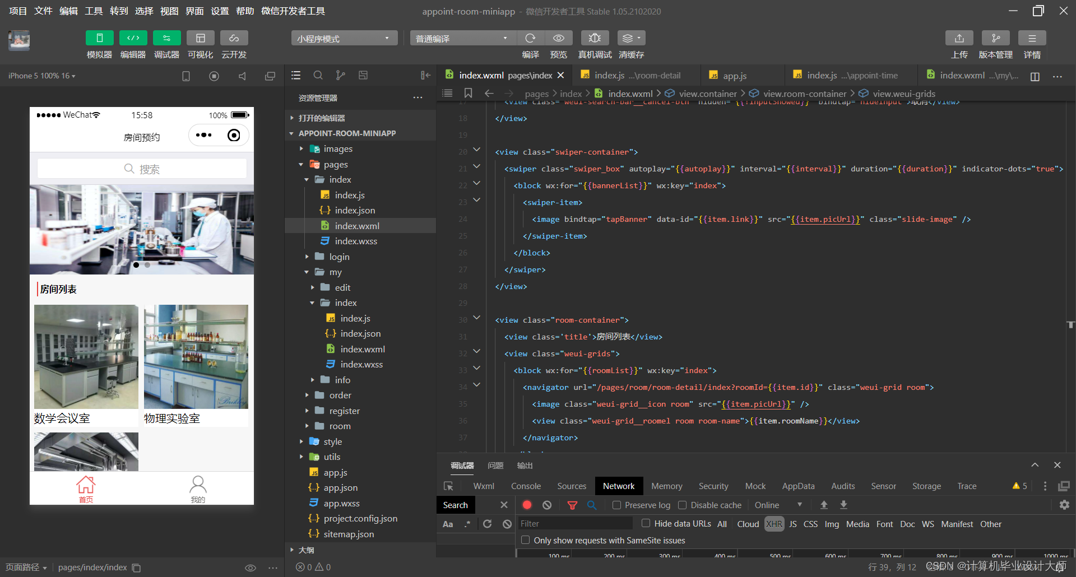Image resolution: width=1076 pixels, height=577 pixels.
Task: Toggle the Aa match case option
Action: coord(448,524)
